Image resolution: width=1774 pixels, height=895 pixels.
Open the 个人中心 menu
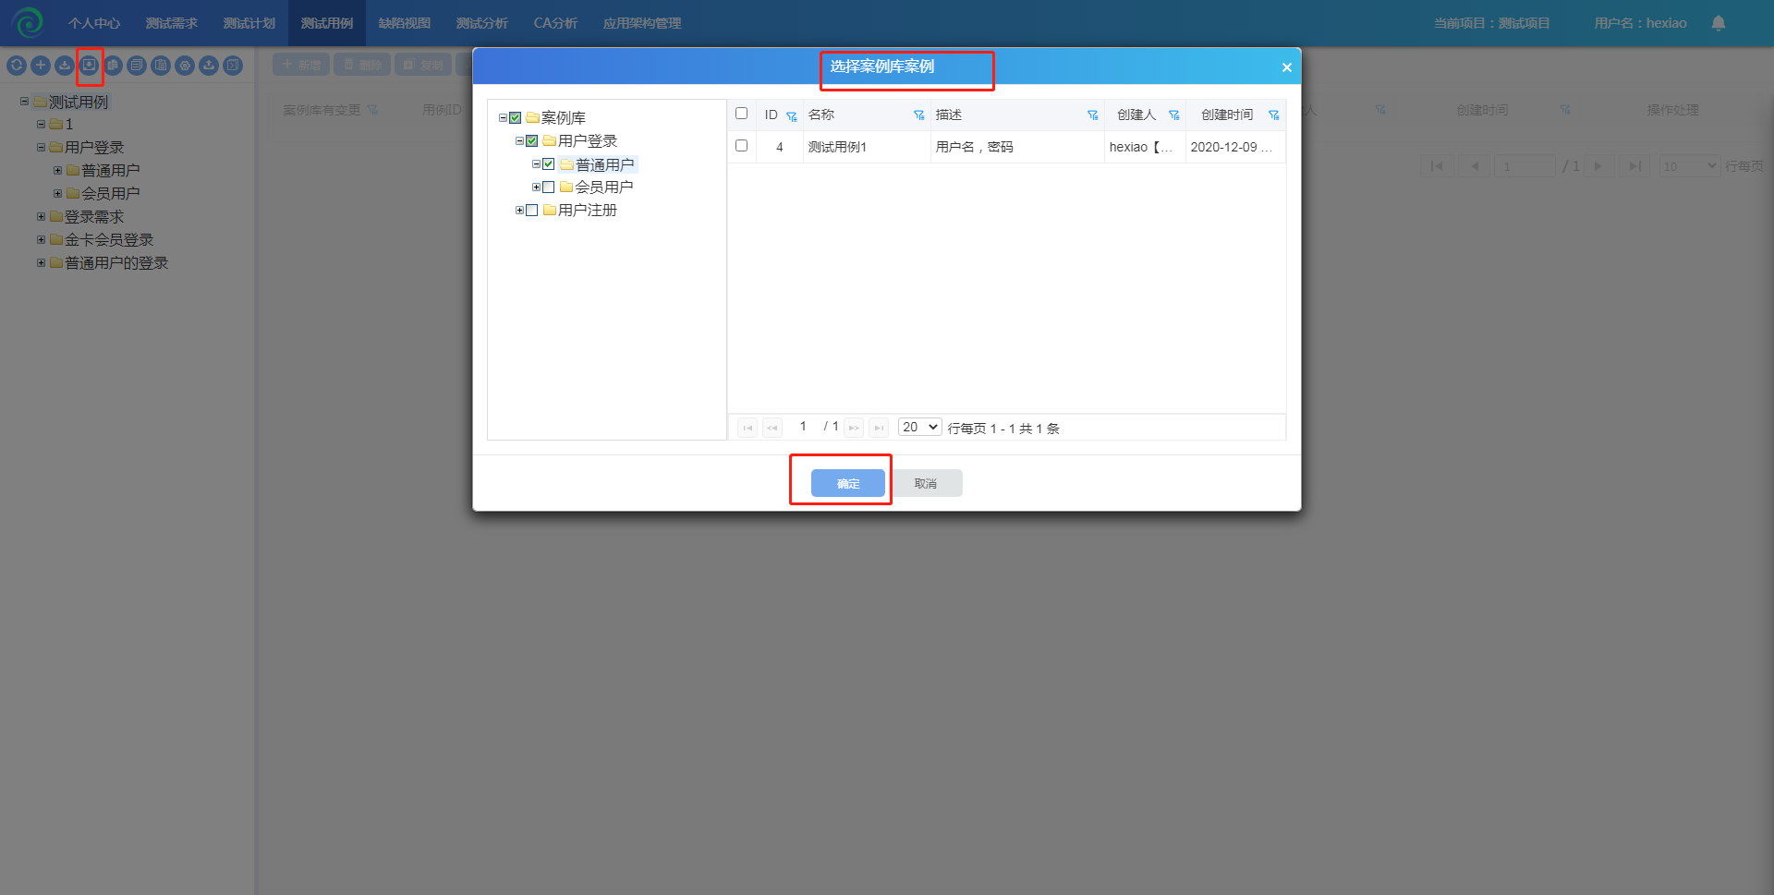point(94,23)
